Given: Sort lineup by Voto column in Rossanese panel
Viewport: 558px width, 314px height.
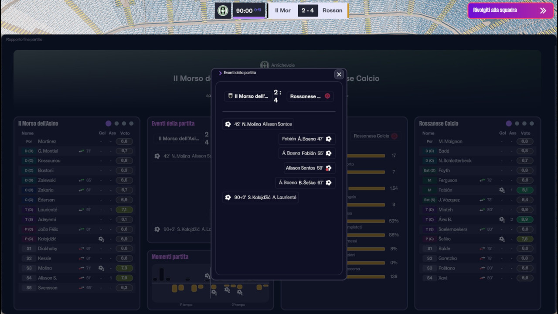Looking at the screenshot, I should [x=526, y=133].
